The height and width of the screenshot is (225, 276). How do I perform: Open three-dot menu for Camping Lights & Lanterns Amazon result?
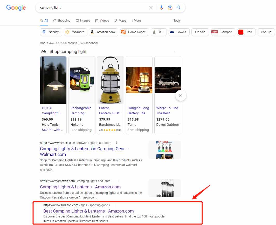pos(118,181)
